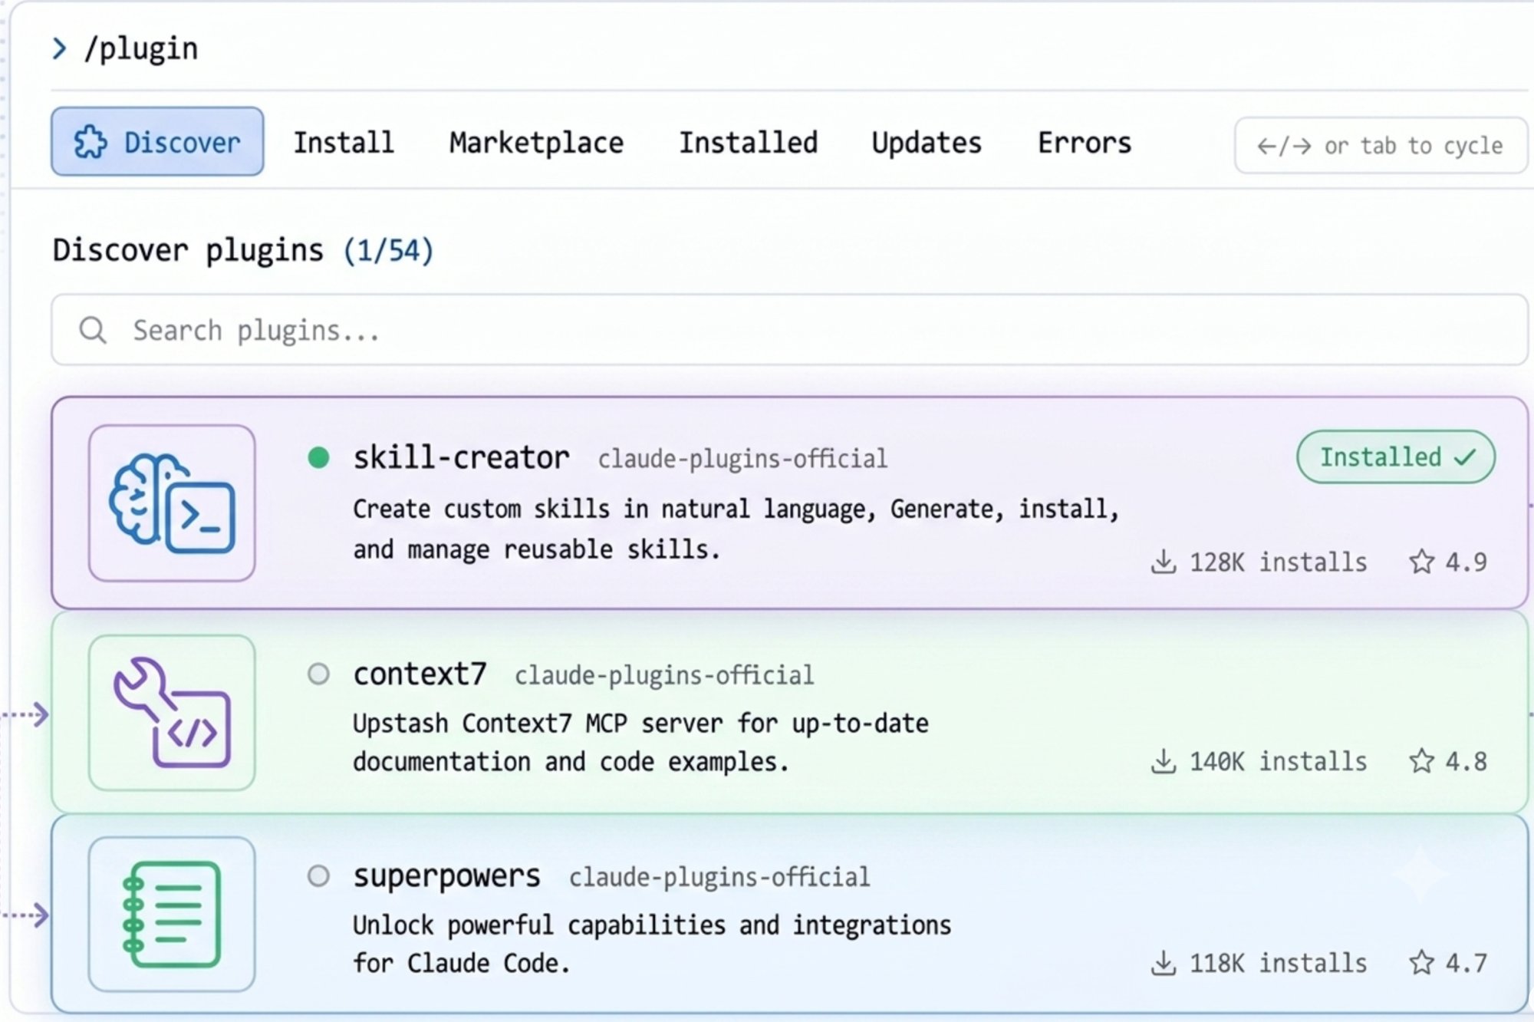The image size is (1534, 1022).
Task: Click claude-plugins-official beside skill-creator
Action: pyautogui.click(x=742, y=459)
